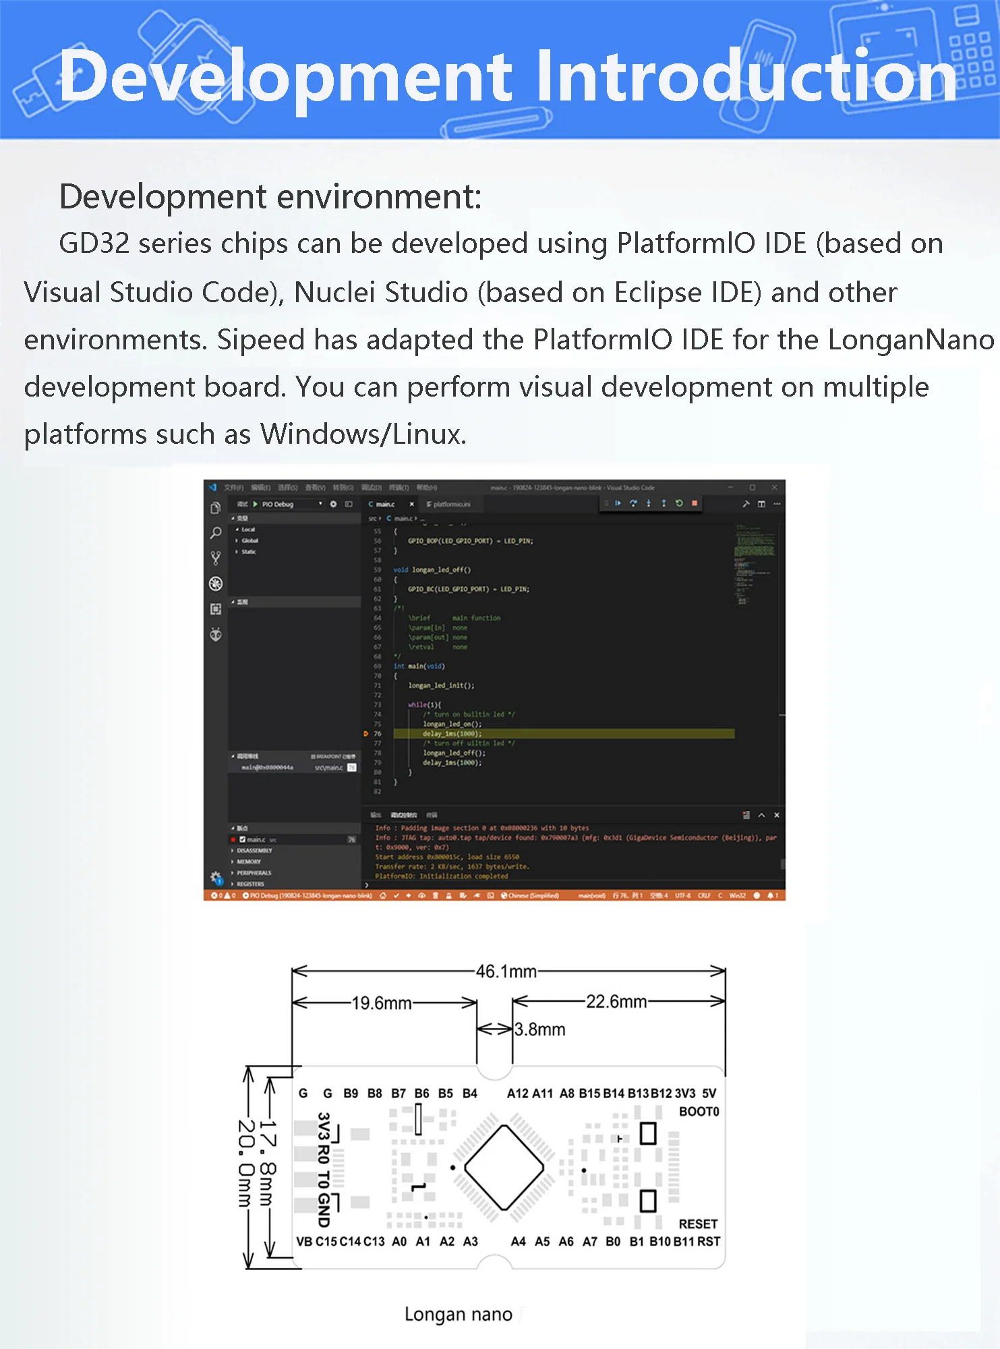Image resolution: width=1000 pixels, height=1349 pixels.
Task: Stop debugging with the red square
Action: [x=695, y=503]
